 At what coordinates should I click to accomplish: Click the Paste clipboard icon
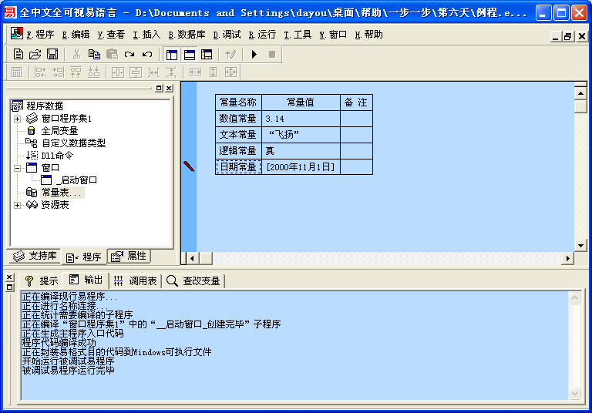112,55
